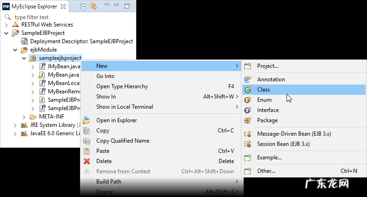Image resolution: width=367 pixels, height=197 pixels.
Task: Click the Message-Driven Bean icon
Action: 248,134
